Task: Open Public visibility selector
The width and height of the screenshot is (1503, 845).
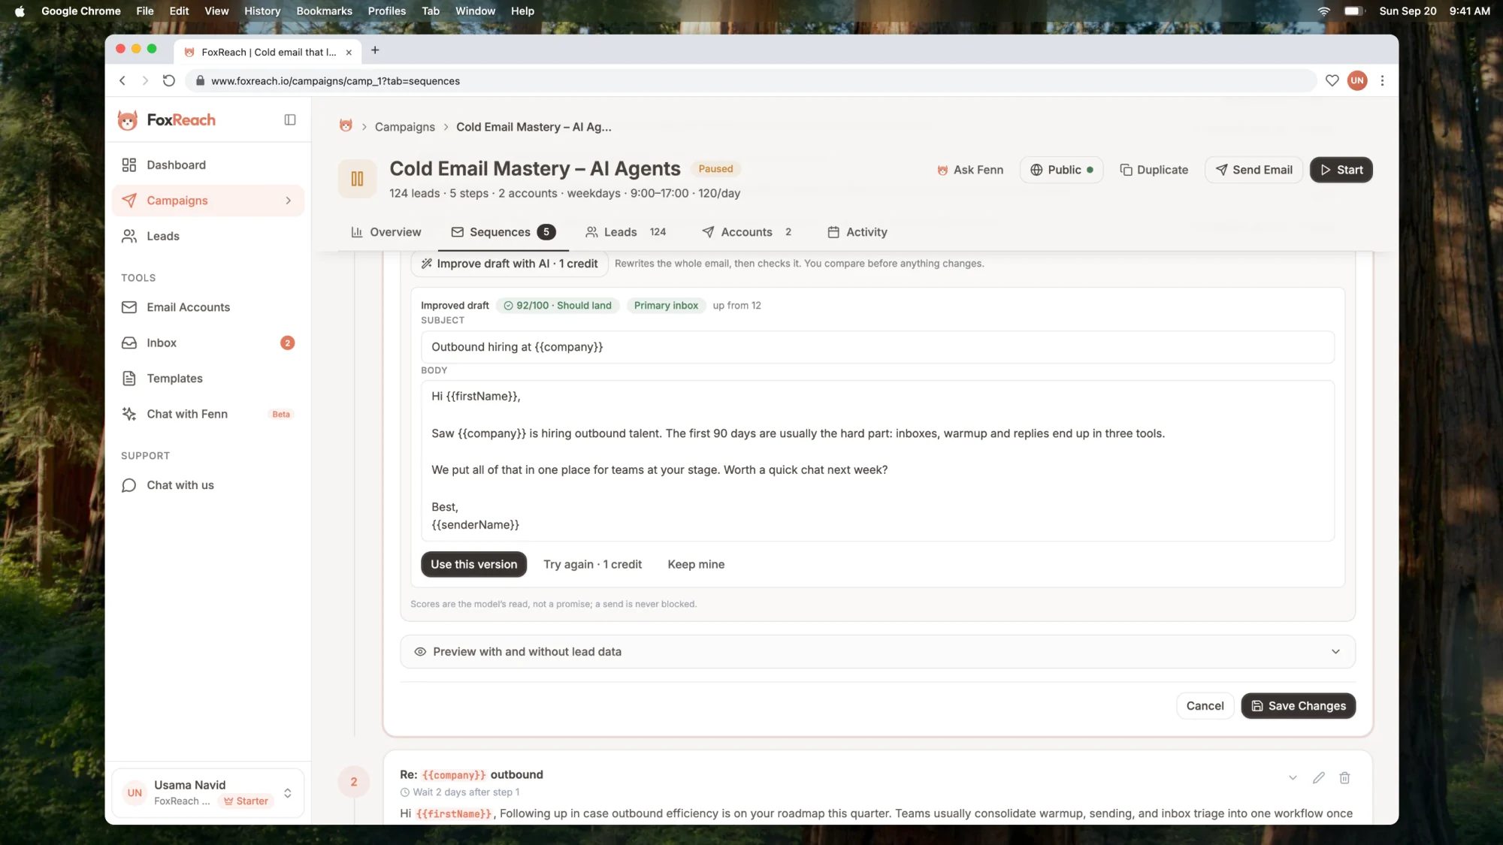Action: (x=1061, y=170)
